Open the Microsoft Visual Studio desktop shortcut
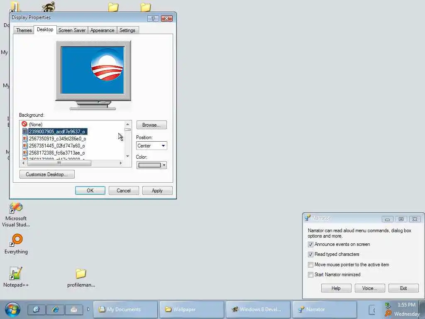The height and width of the screenshot is (319, 425). (16, 214)
